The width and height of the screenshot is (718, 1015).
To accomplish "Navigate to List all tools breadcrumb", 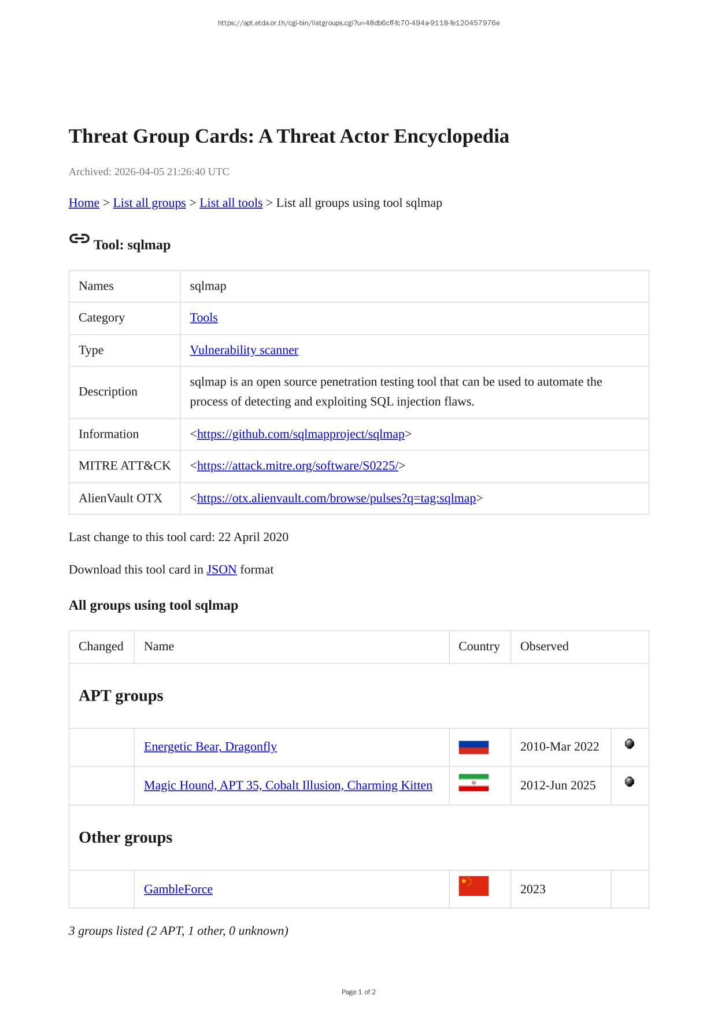I will (x=231, y=203).
